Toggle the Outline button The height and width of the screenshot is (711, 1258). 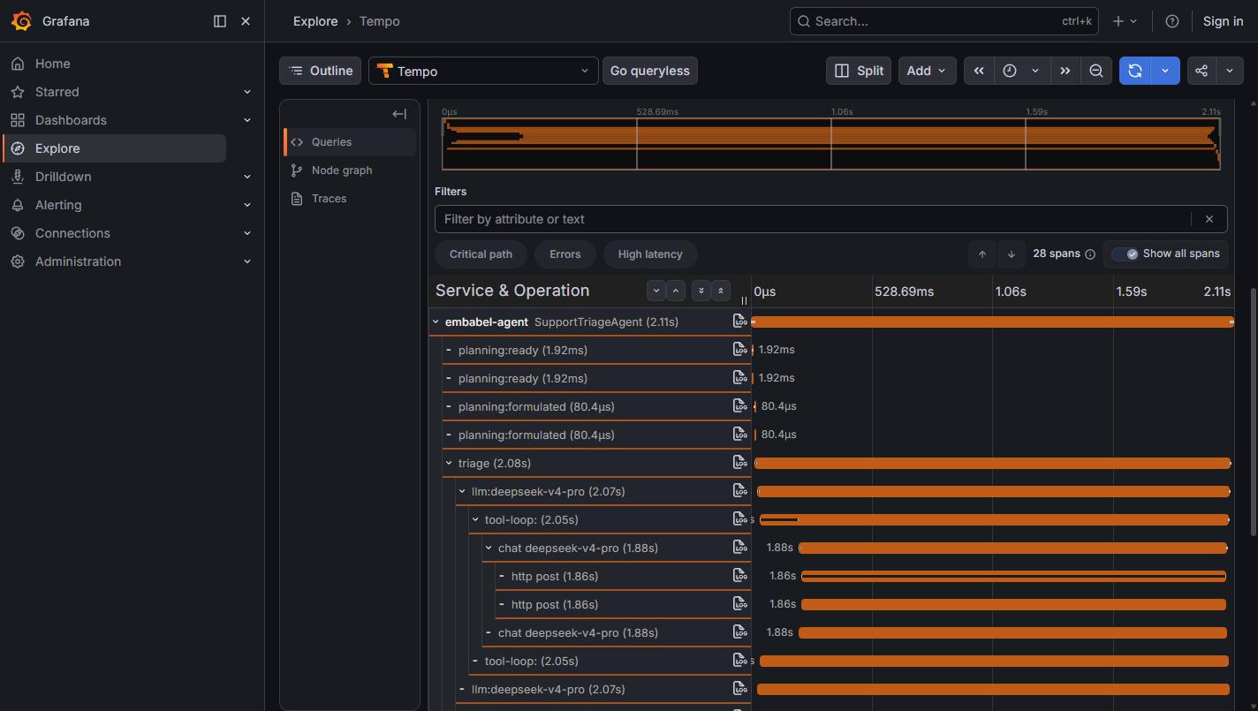tap(320, 71)
